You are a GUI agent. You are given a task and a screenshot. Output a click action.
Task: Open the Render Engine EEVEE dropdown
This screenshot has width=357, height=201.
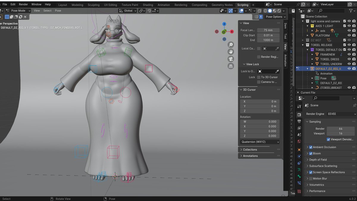point(341,114)
